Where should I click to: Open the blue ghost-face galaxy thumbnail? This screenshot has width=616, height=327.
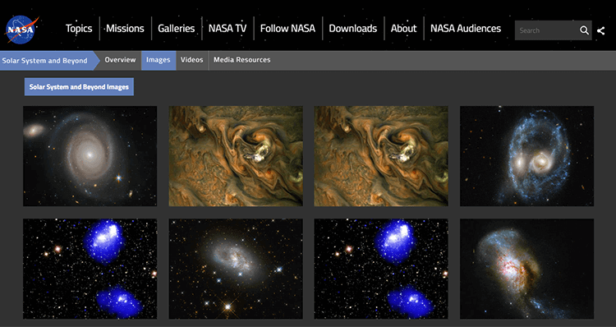coord(526,156)
